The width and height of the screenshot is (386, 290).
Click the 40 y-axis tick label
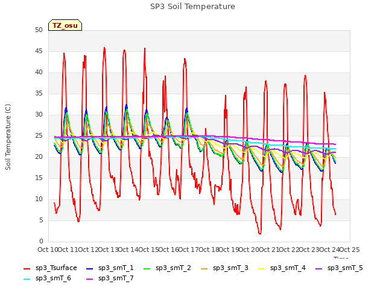coord(39,72)
